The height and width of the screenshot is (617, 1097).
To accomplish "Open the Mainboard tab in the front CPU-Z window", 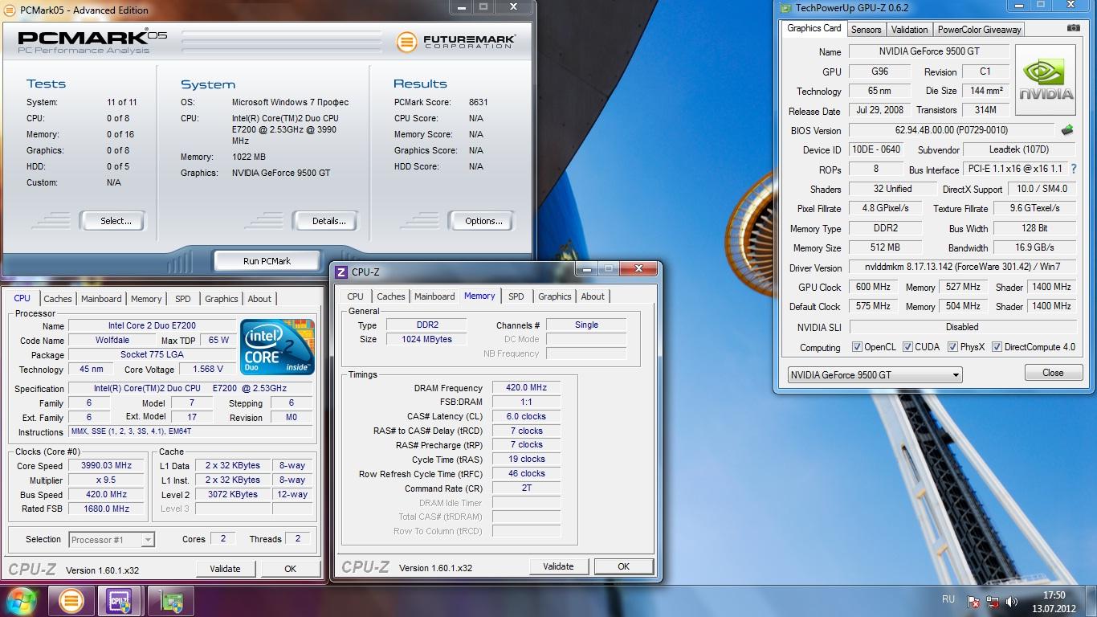I will (434, 296).
